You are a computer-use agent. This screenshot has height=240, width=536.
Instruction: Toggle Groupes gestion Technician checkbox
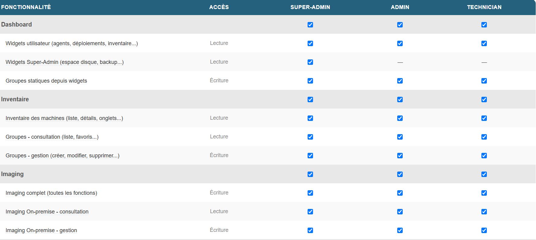tap(484, 156)
